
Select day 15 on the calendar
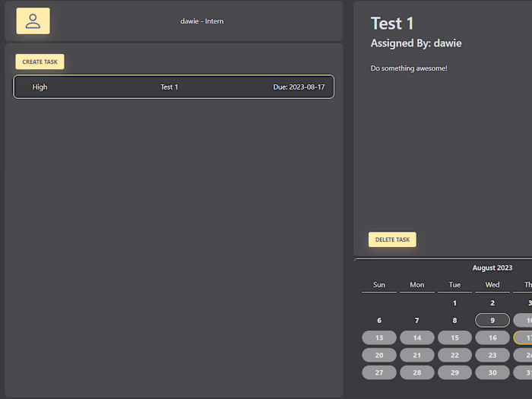(x=454, y=338)
